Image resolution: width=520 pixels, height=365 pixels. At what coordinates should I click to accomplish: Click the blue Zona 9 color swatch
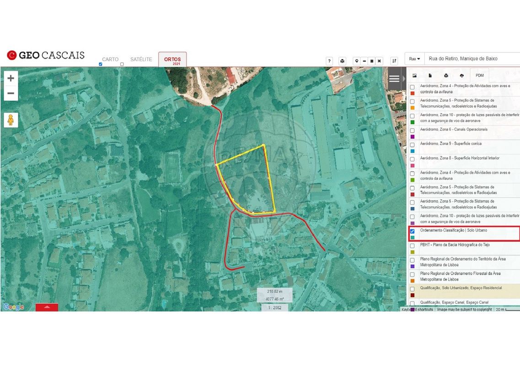[x=412, y=151]
